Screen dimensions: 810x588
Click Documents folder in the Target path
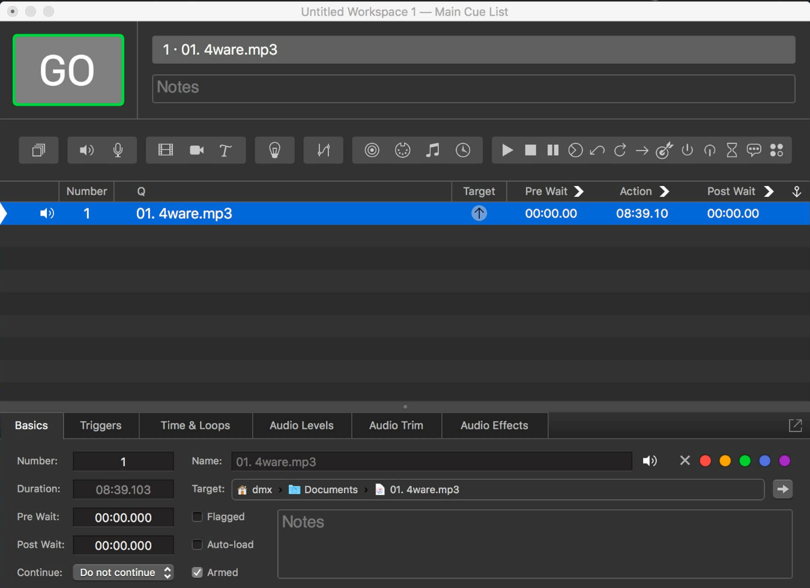click(324, 490)
